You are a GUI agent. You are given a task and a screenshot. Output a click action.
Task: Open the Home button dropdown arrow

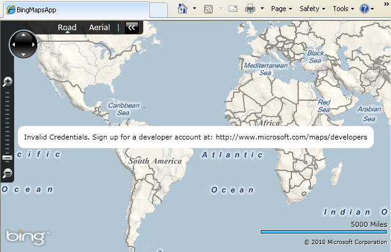(x=194, y=9)
